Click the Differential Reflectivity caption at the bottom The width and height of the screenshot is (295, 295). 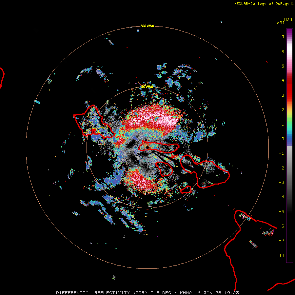[x=147, y=293]
